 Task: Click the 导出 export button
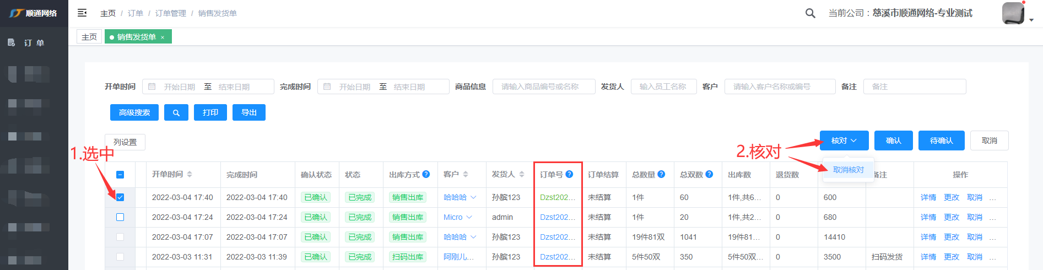click(x=249, y=112)
